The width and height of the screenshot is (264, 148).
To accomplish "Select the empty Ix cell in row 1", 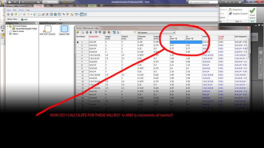I will click(178, 42).
